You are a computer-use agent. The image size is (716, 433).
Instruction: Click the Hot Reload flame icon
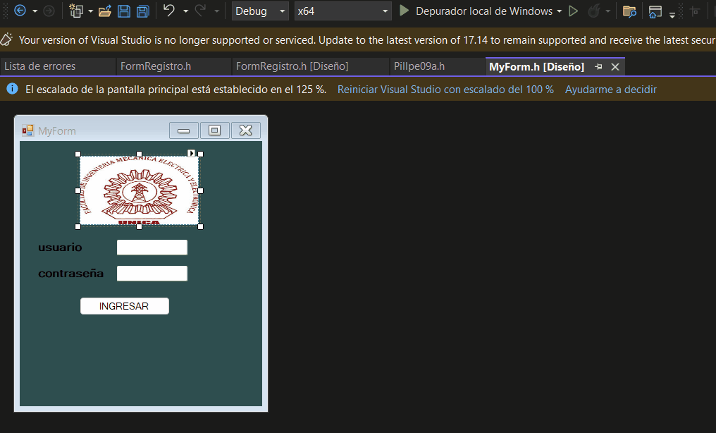[593, 11]
